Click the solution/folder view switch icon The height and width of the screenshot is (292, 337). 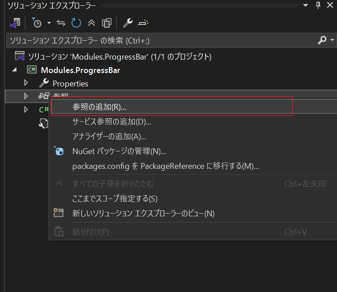15,23
